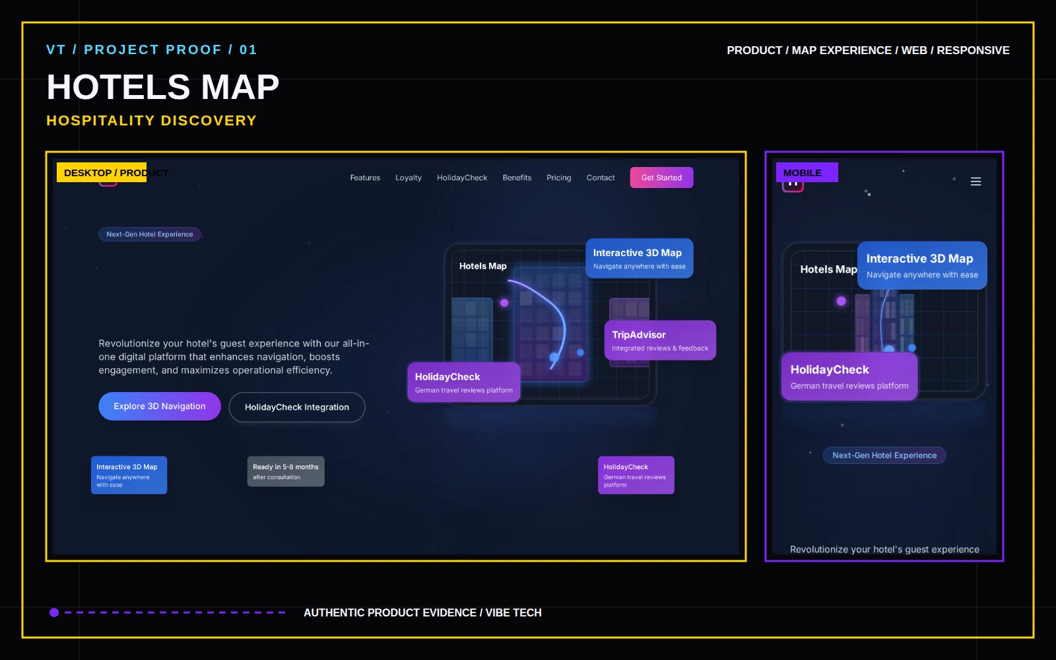Click the purple map pin on the mobile Hotels Map

click(x=841, y=301)
